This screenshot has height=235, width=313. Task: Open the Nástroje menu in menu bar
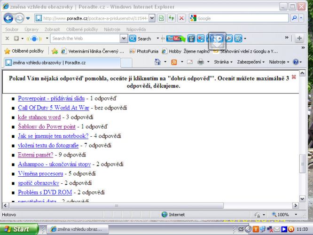(x=112, y=29)
